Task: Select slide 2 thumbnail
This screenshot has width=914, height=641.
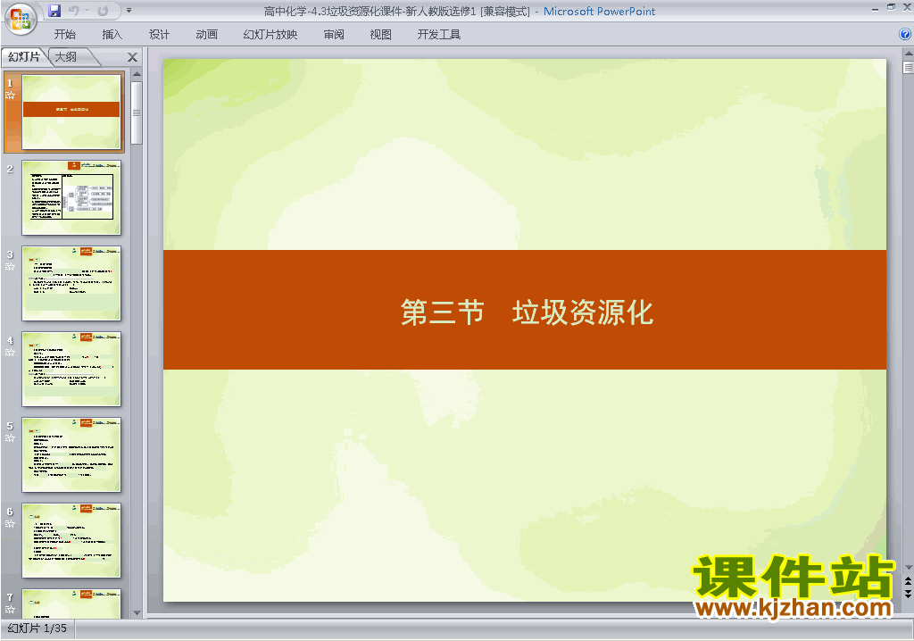Action: (x=71, y=197)
